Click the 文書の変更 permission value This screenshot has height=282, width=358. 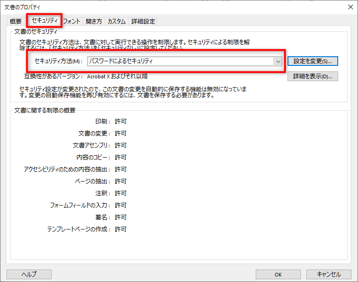120,134
